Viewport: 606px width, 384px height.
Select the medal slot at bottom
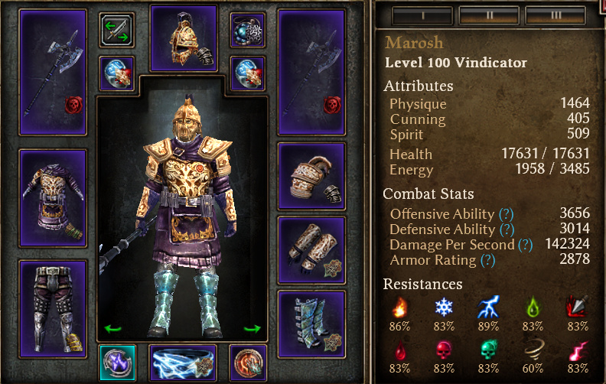pyautogui.click(x=248, y=363)
